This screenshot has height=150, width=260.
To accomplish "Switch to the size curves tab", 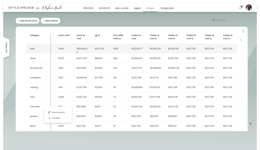I will pyautogui.click(x=122, y=8).
